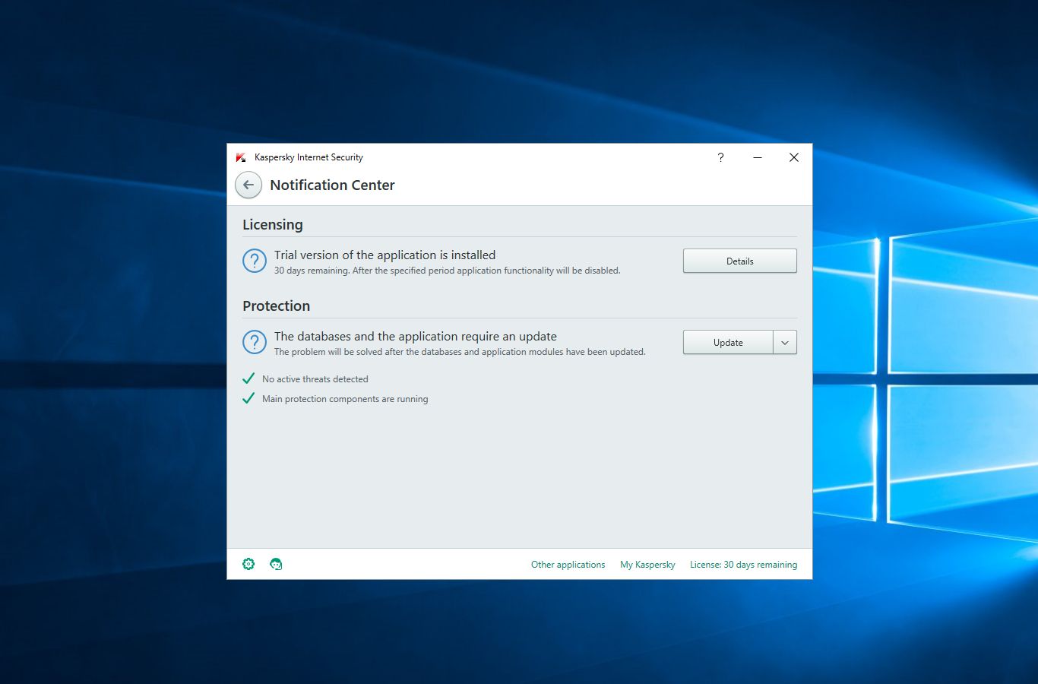Expand the Update button dropdown arrow
Screen dimensions: 1038x684
(785, 342)
